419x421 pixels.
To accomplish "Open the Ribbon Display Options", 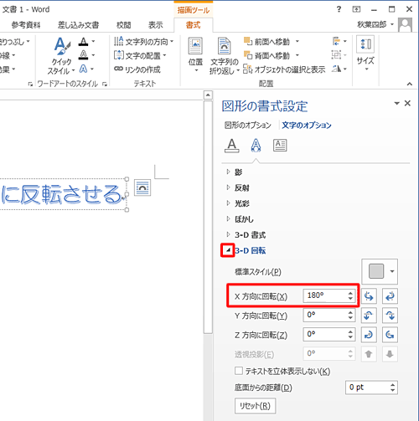I will (356, 9).
